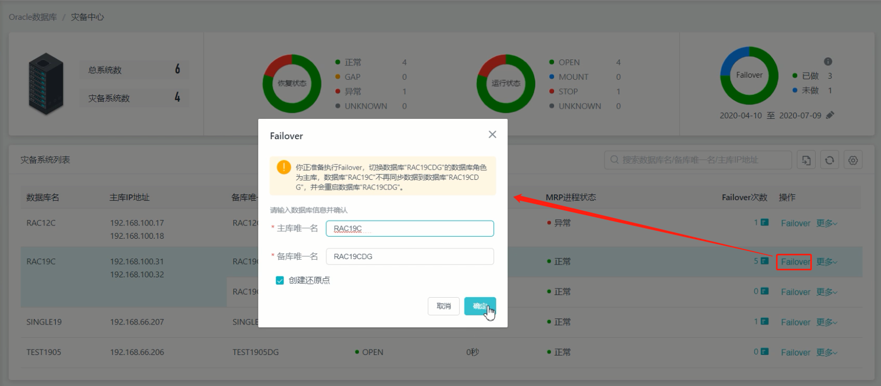Click the 已做 legend entry

[805, 76]
